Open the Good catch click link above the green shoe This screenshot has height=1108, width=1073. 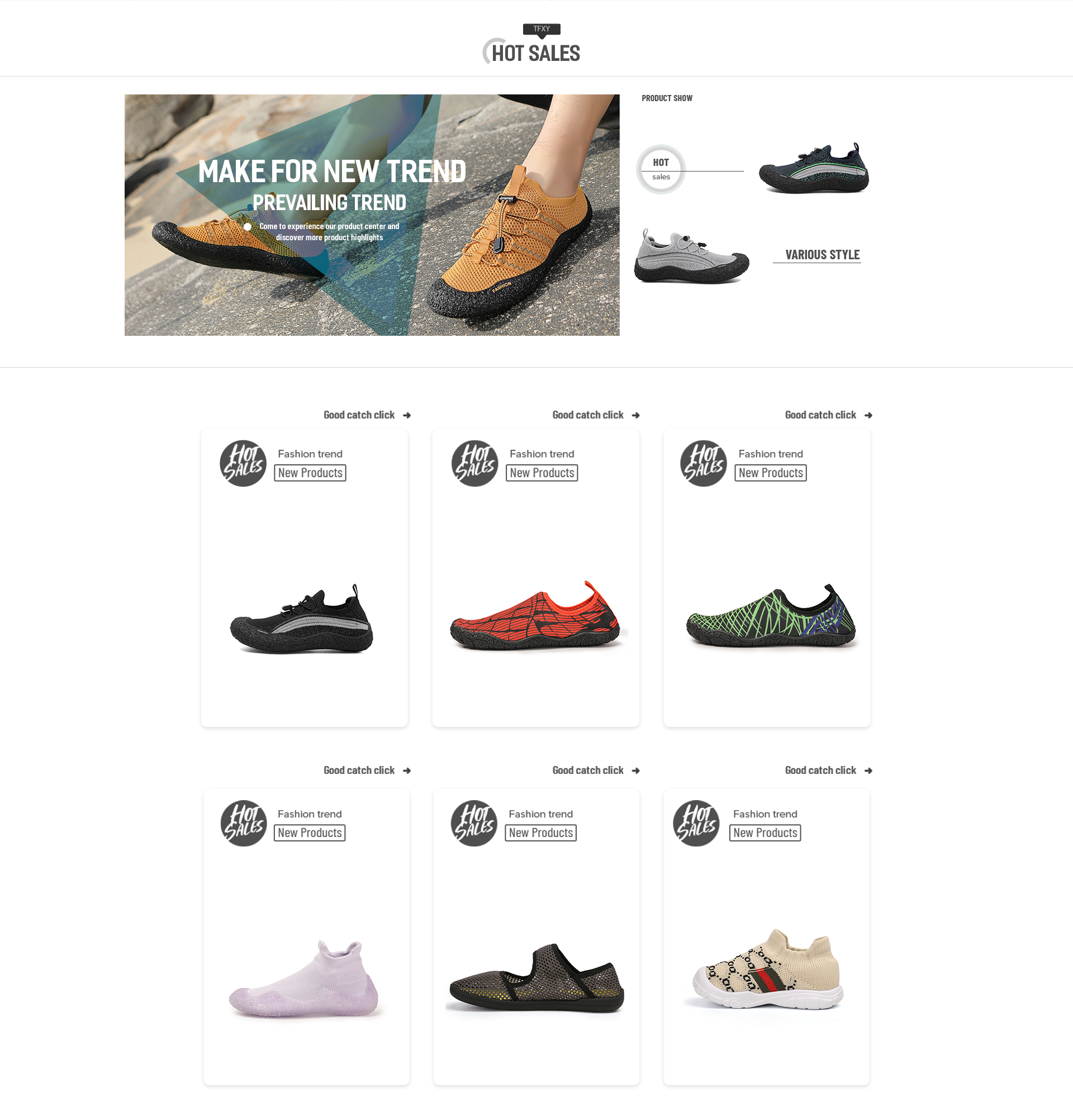[820, 415]
